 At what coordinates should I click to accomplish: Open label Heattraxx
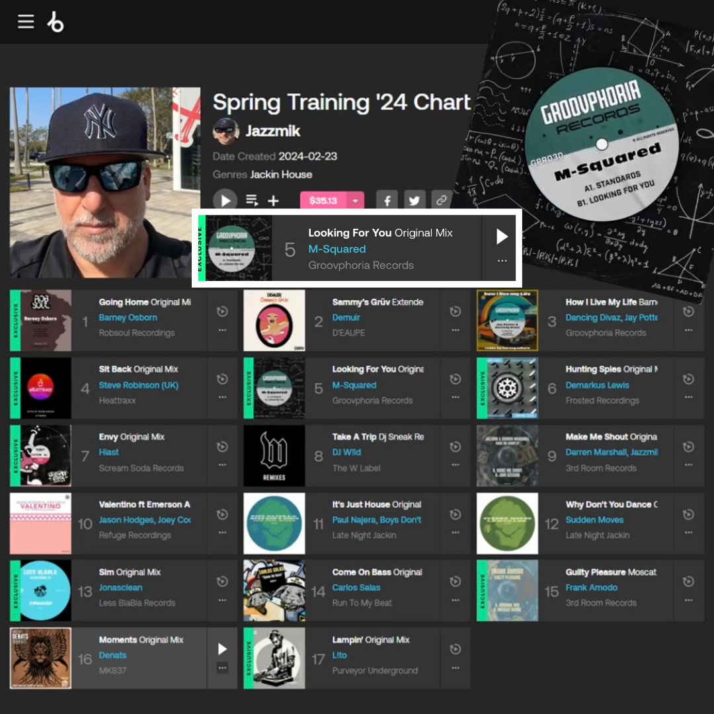117,401
